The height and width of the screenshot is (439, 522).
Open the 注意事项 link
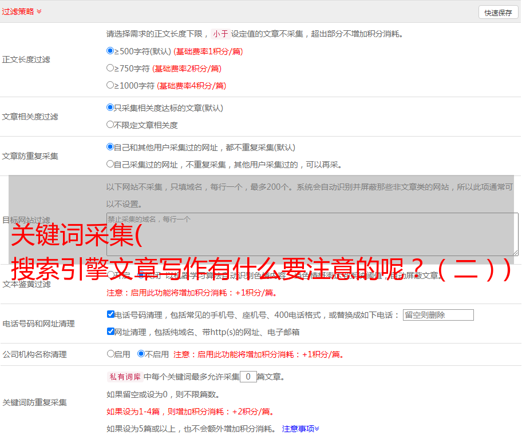300,429
